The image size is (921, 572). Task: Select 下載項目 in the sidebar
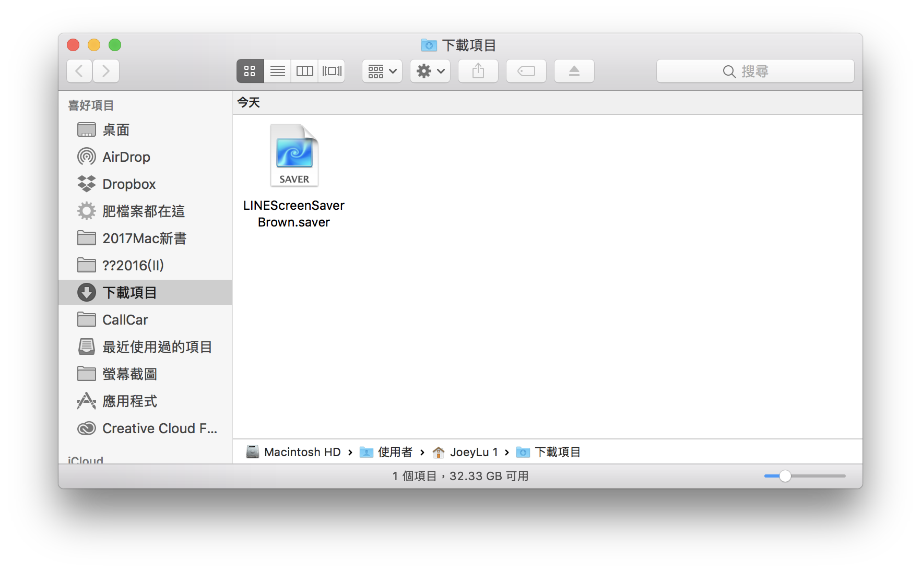click(x=145, y=292)
